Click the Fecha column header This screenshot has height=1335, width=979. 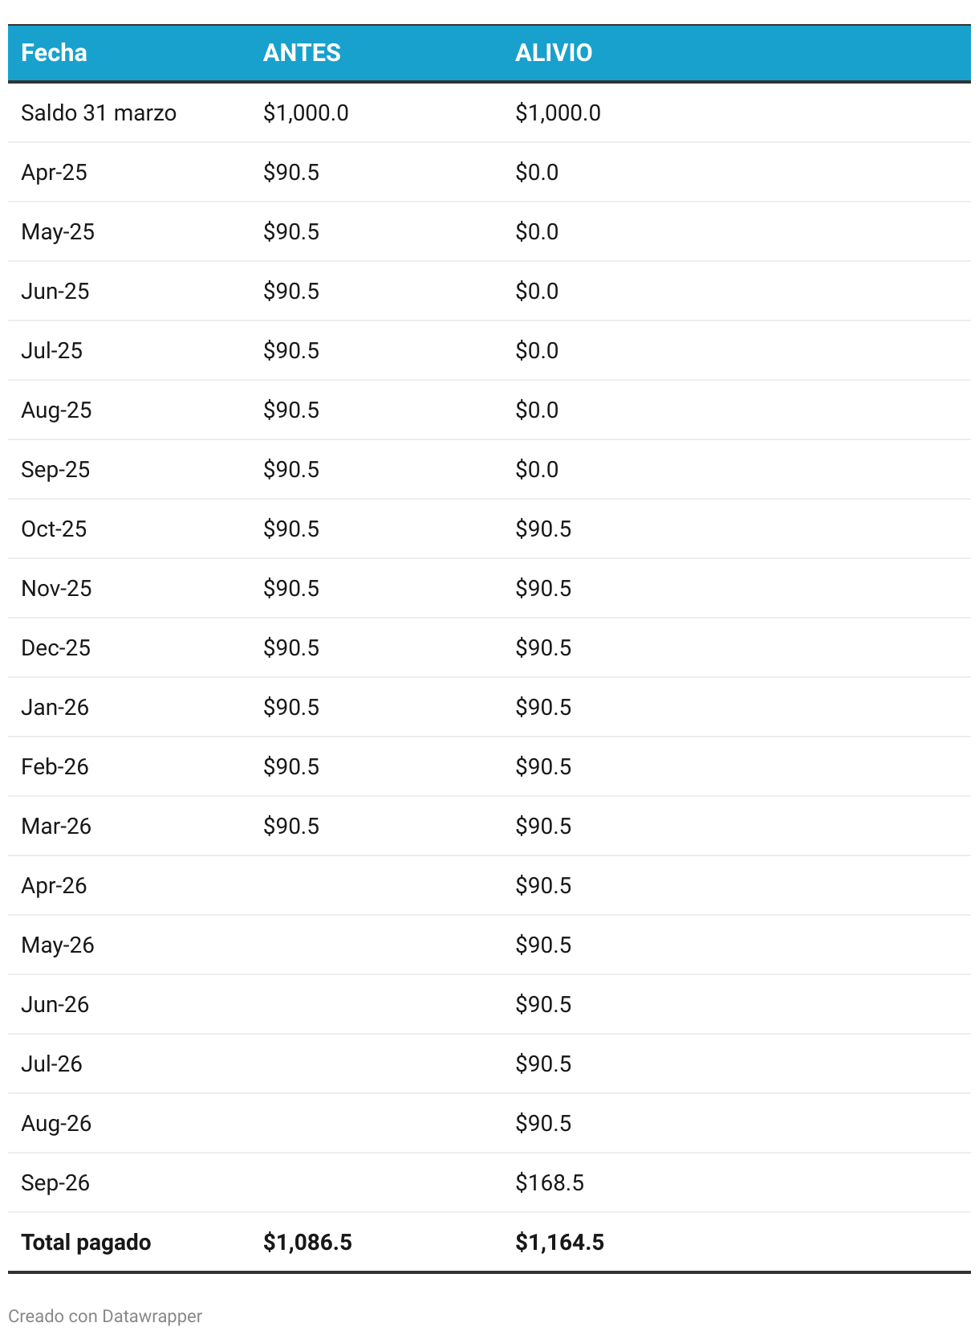54,53
